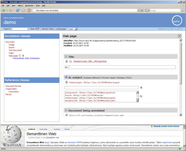Image resolution: width=186 pixels, height=151 pixels.
Task: Click the Firefox address bar
Action: 85,11
